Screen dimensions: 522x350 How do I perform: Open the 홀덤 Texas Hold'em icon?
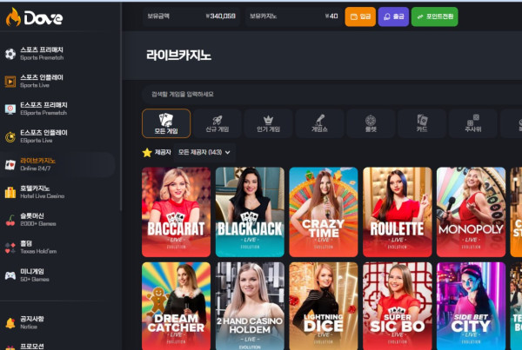pos(10,248)
